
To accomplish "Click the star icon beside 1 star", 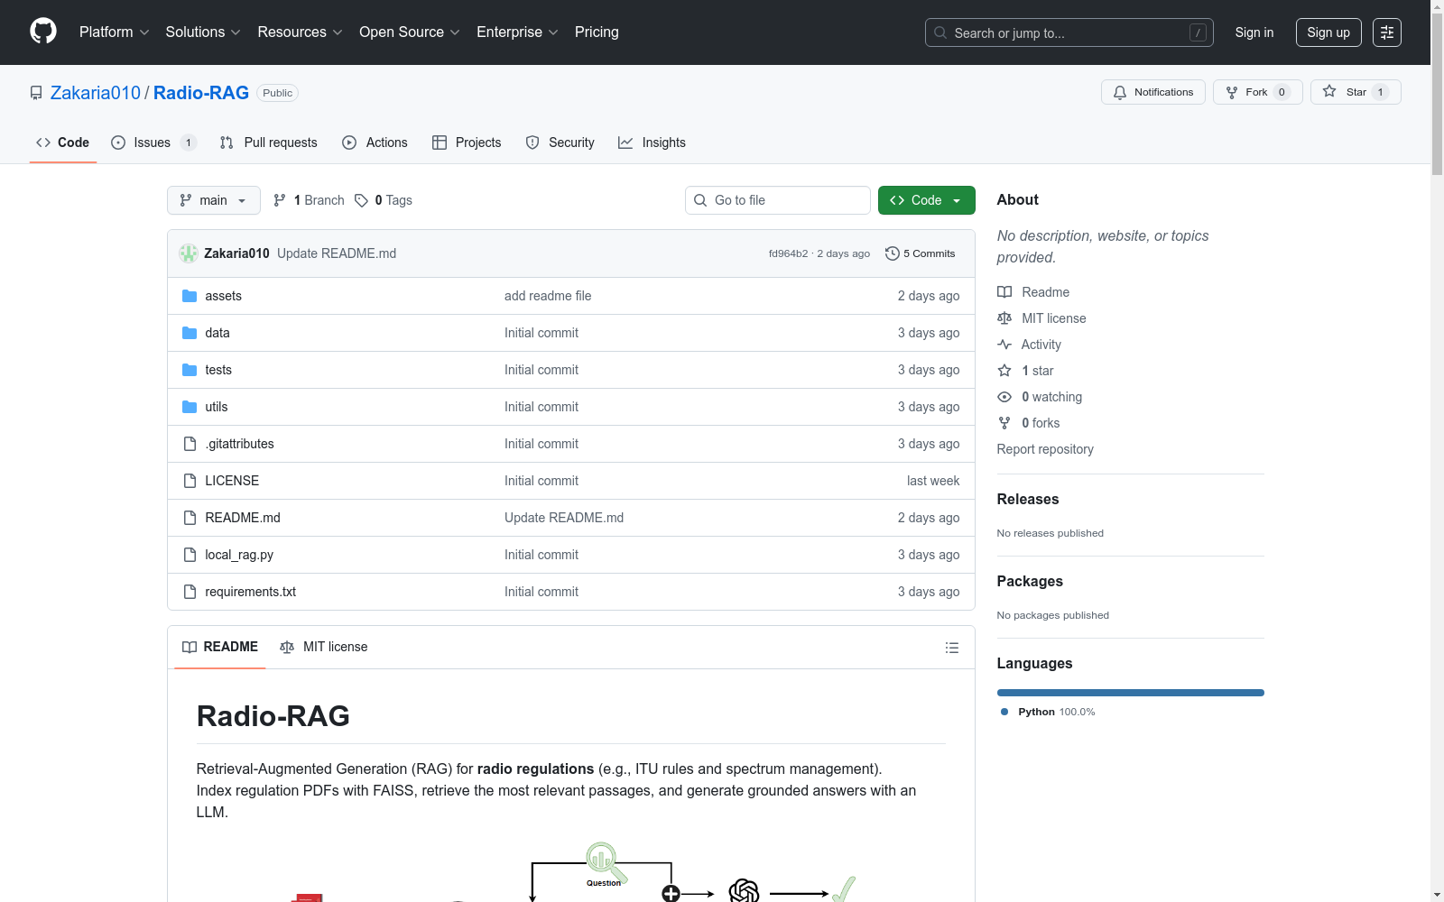I will [1004, 371].
